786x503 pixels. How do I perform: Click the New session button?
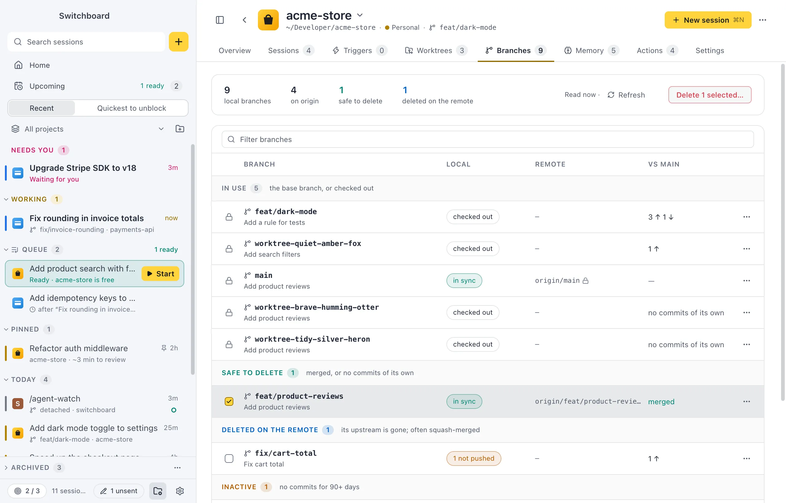(708, 20)
